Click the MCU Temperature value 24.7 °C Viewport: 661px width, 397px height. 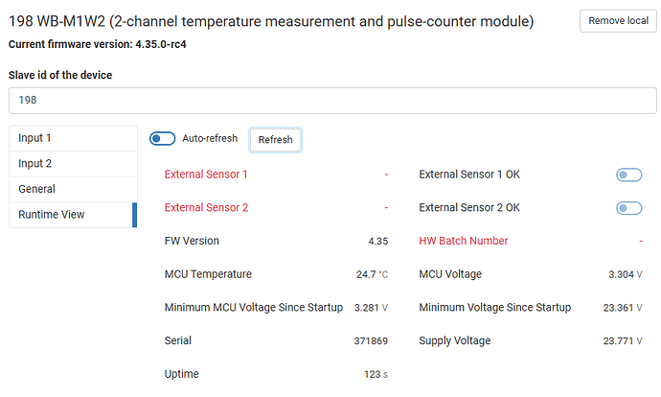372,274
